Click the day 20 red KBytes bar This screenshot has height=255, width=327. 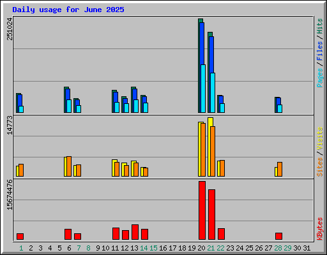(x=202, y=210)
